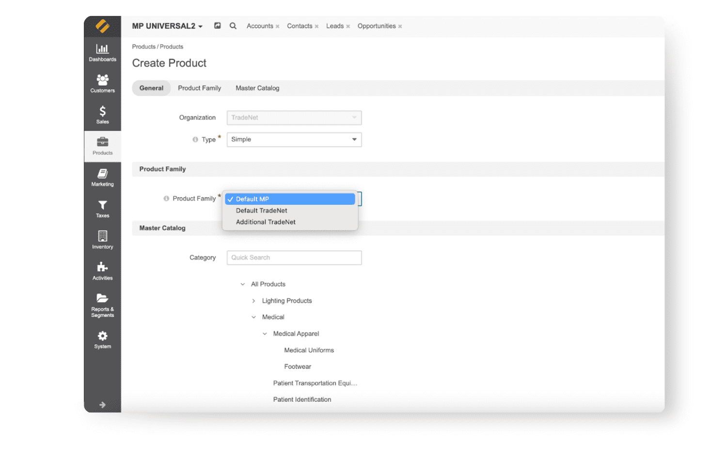
Task: Select Default TradeNet product family
Action: (261, 210)
